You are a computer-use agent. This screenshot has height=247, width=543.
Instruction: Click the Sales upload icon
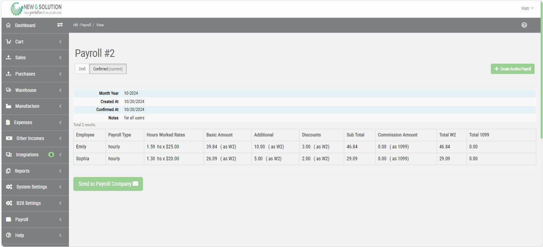tap(8, 58)
